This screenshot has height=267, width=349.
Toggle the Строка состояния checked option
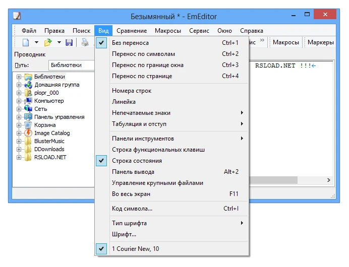(x=137, y=161)
